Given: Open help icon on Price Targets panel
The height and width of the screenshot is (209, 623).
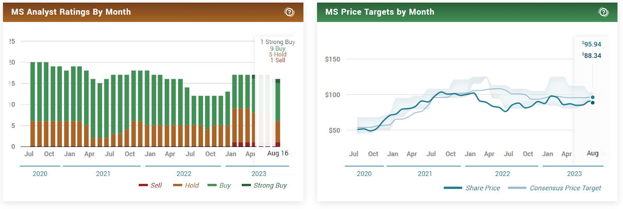Looking at the screenshot, I should pos(603,12).
